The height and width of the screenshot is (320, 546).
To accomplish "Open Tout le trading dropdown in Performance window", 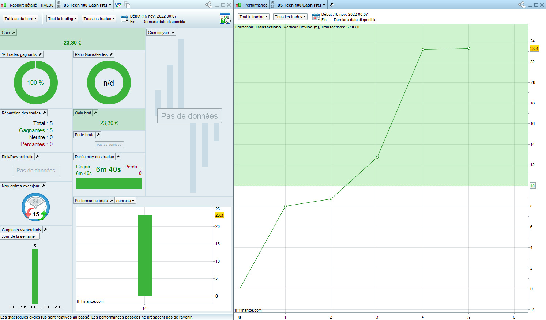I will (254, 17).
